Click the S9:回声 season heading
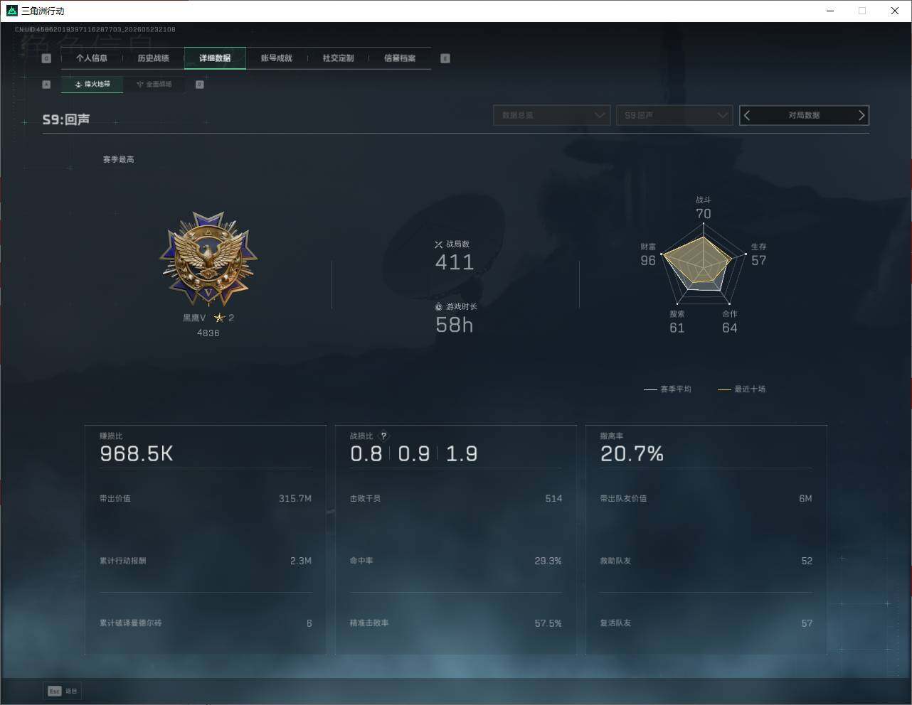Viewport: 912px width, 705px height. [66, 119]
